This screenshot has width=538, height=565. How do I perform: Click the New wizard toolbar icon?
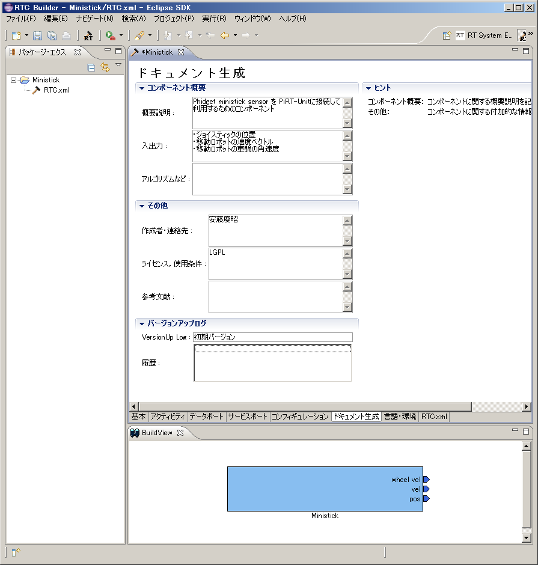16,35
